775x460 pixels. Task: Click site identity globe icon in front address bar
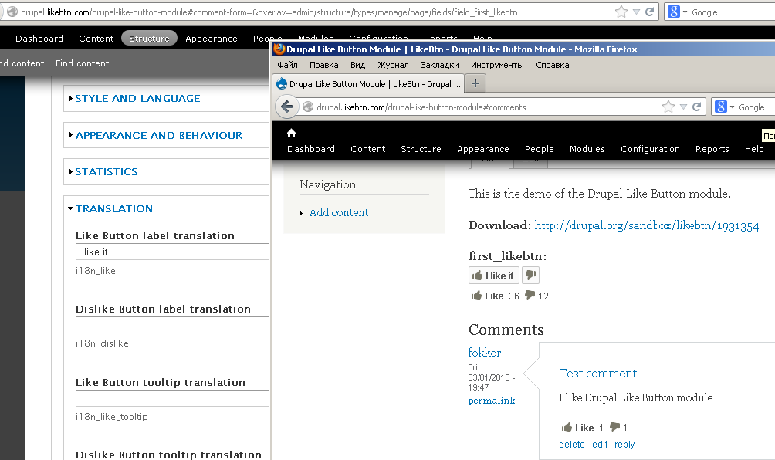click(308, 107)
